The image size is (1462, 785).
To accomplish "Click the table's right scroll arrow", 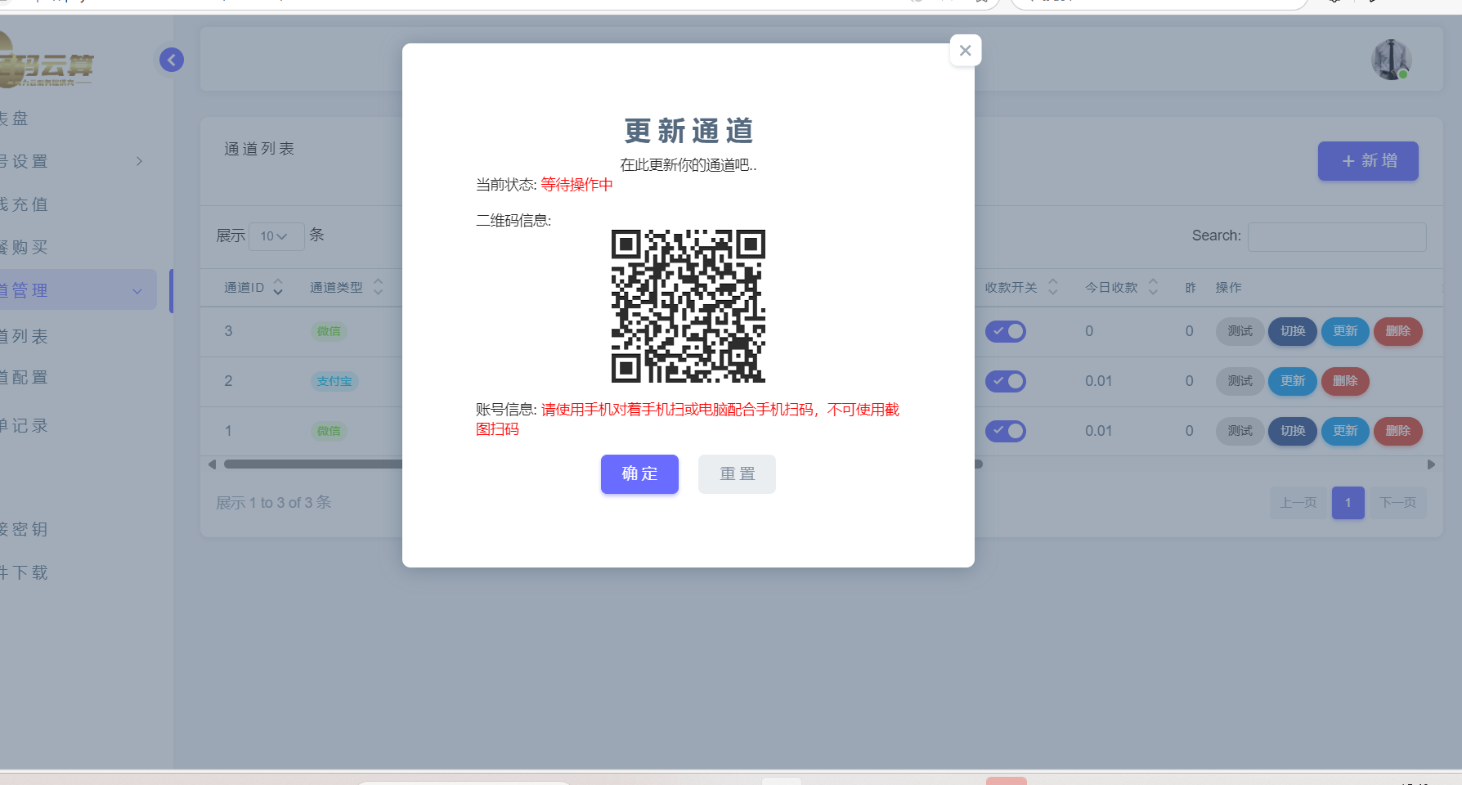I will (1431, 464).
